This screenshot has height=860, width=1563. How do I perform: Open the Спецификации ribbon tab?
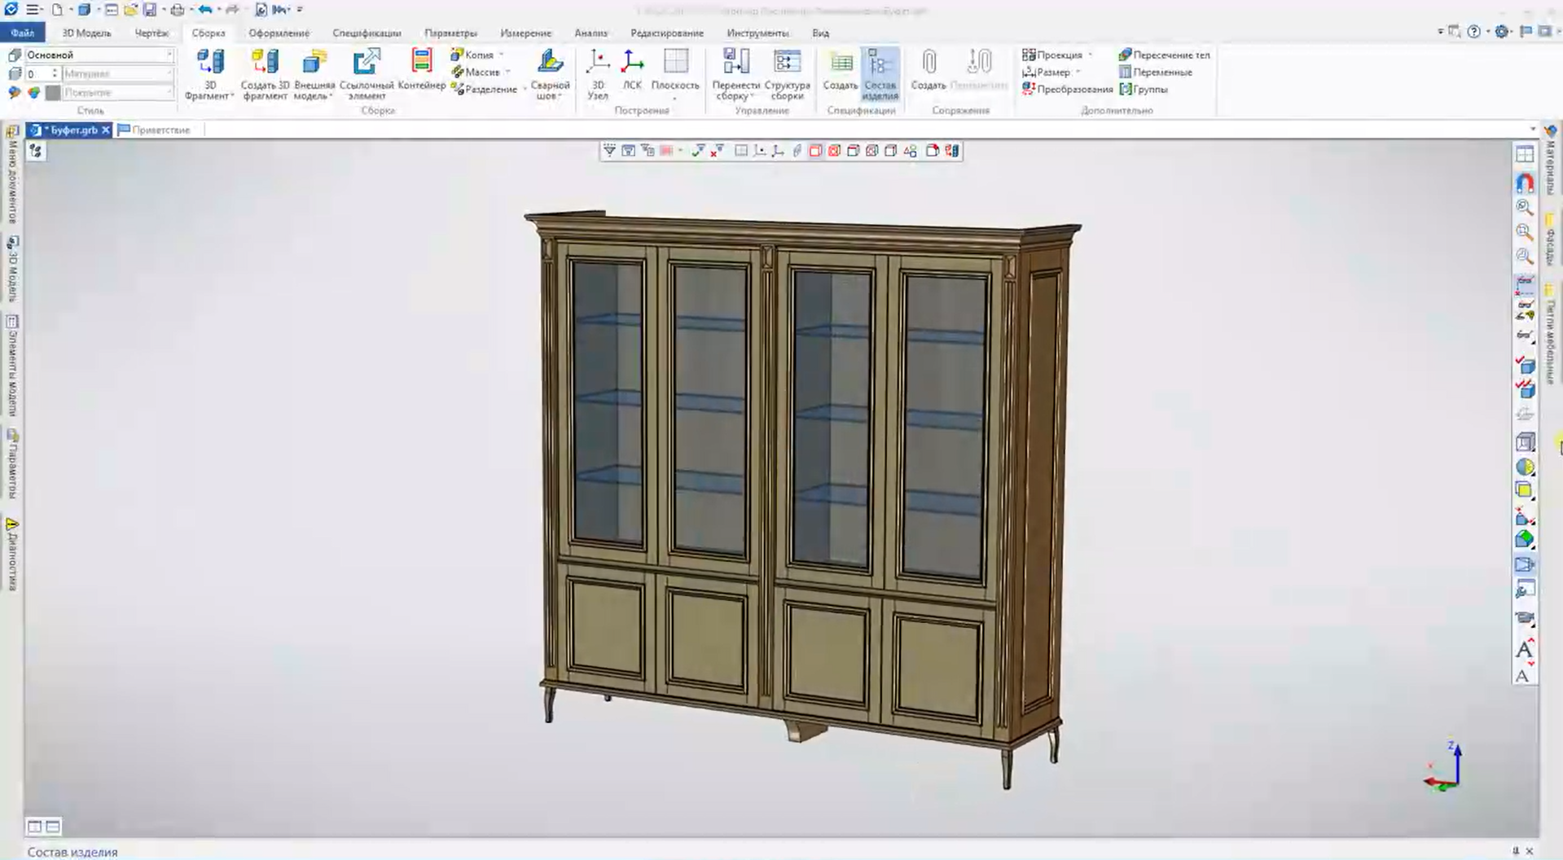point(367,33)
